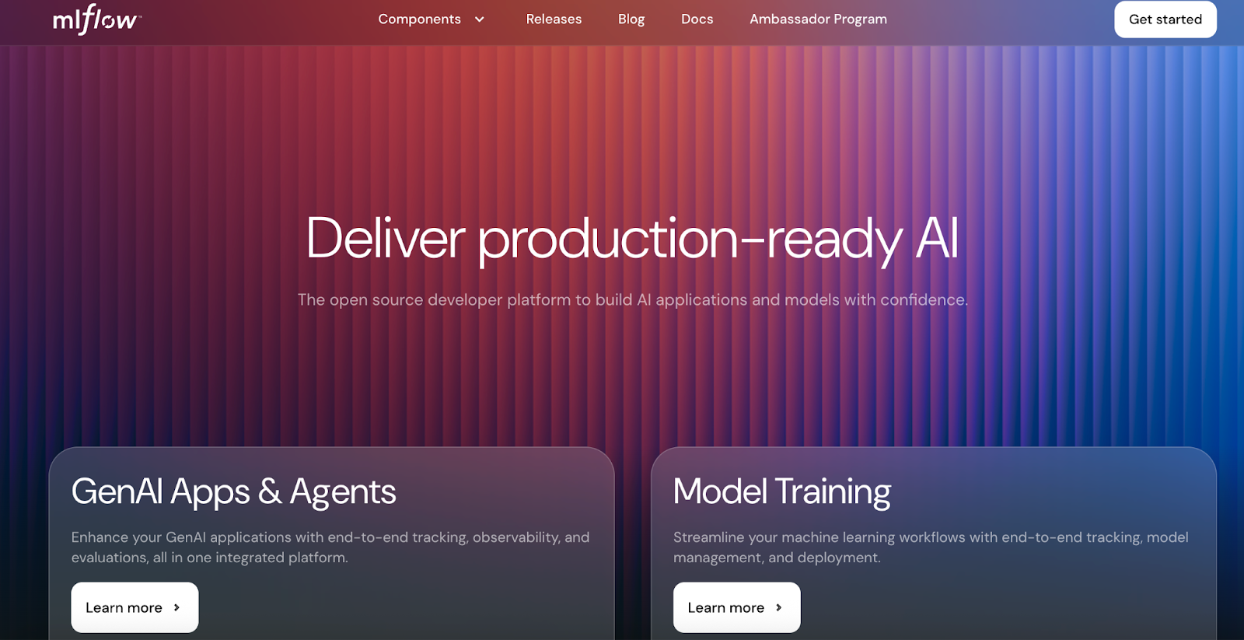Go to the Releases page

(554, 19)
